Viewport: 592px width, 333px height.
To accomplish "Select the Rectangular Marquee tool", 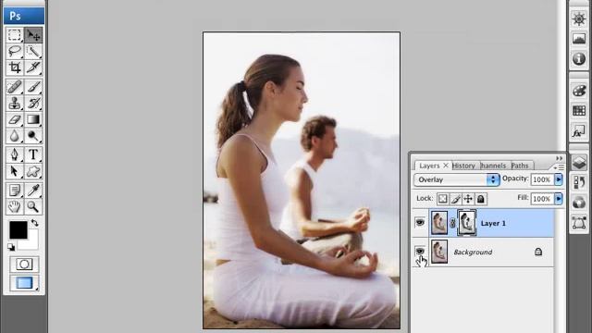I will (x=15, y=35).
